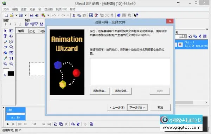This screenshot has height=134, width=211.
Task: Select the Zoom out magnifier tool
Action: click(x=11, y=63)
